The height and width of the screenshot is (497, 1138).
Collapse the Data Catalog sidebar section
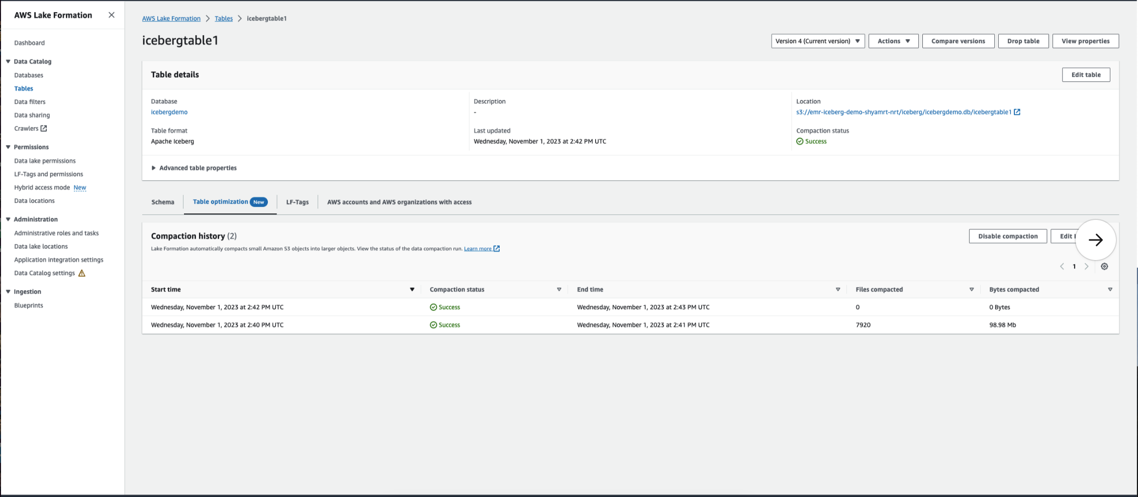(x=8, y=62)
